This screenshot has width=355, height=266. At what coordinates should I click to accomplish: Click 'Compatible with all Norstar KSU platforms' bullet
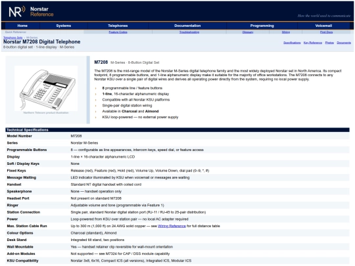136,100
